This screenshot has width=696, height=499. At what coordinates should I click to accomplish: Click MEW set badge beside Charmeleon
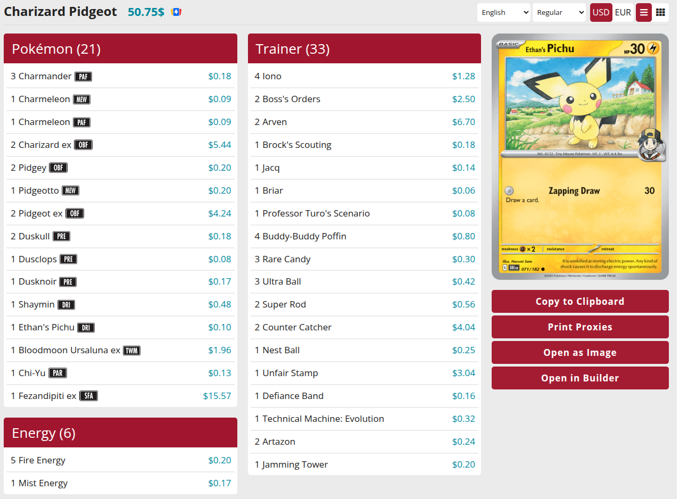[81, 99]
